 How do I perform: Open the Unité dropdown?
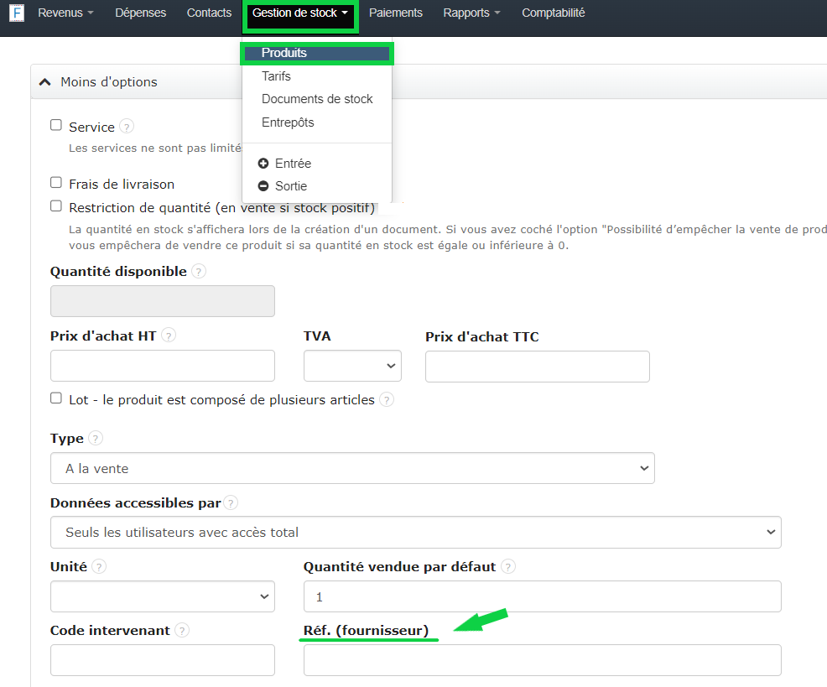pyautogui.click(x=162, y=596)
